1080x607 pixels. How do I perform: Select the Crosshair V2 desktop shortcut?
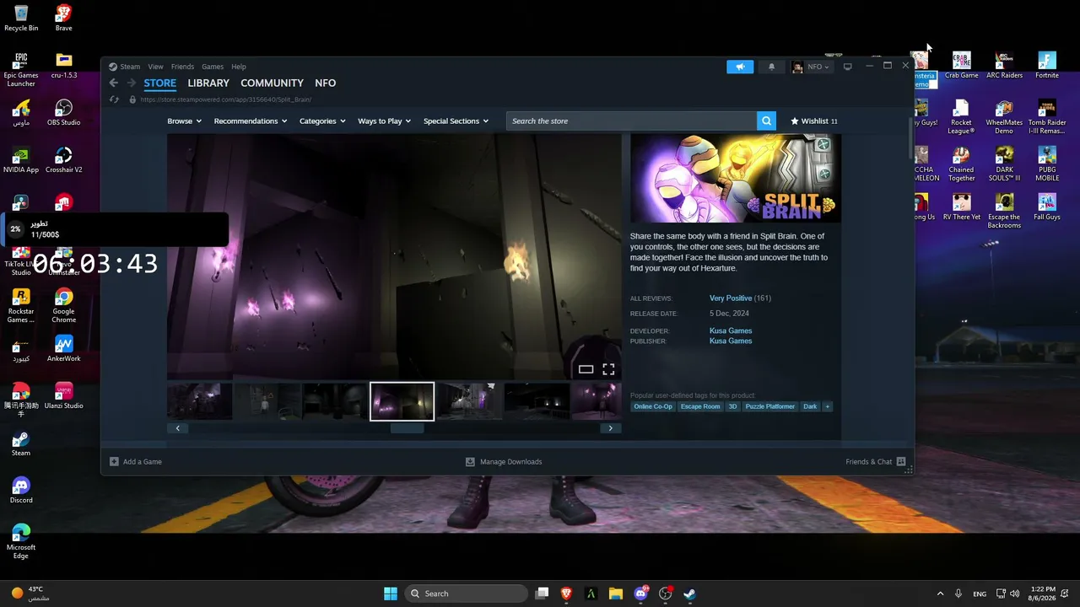tap(64, 159)
